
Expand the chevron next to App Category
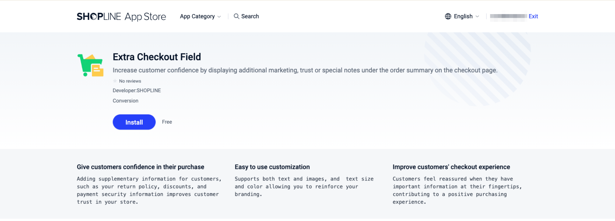click(x=219, y=17)
